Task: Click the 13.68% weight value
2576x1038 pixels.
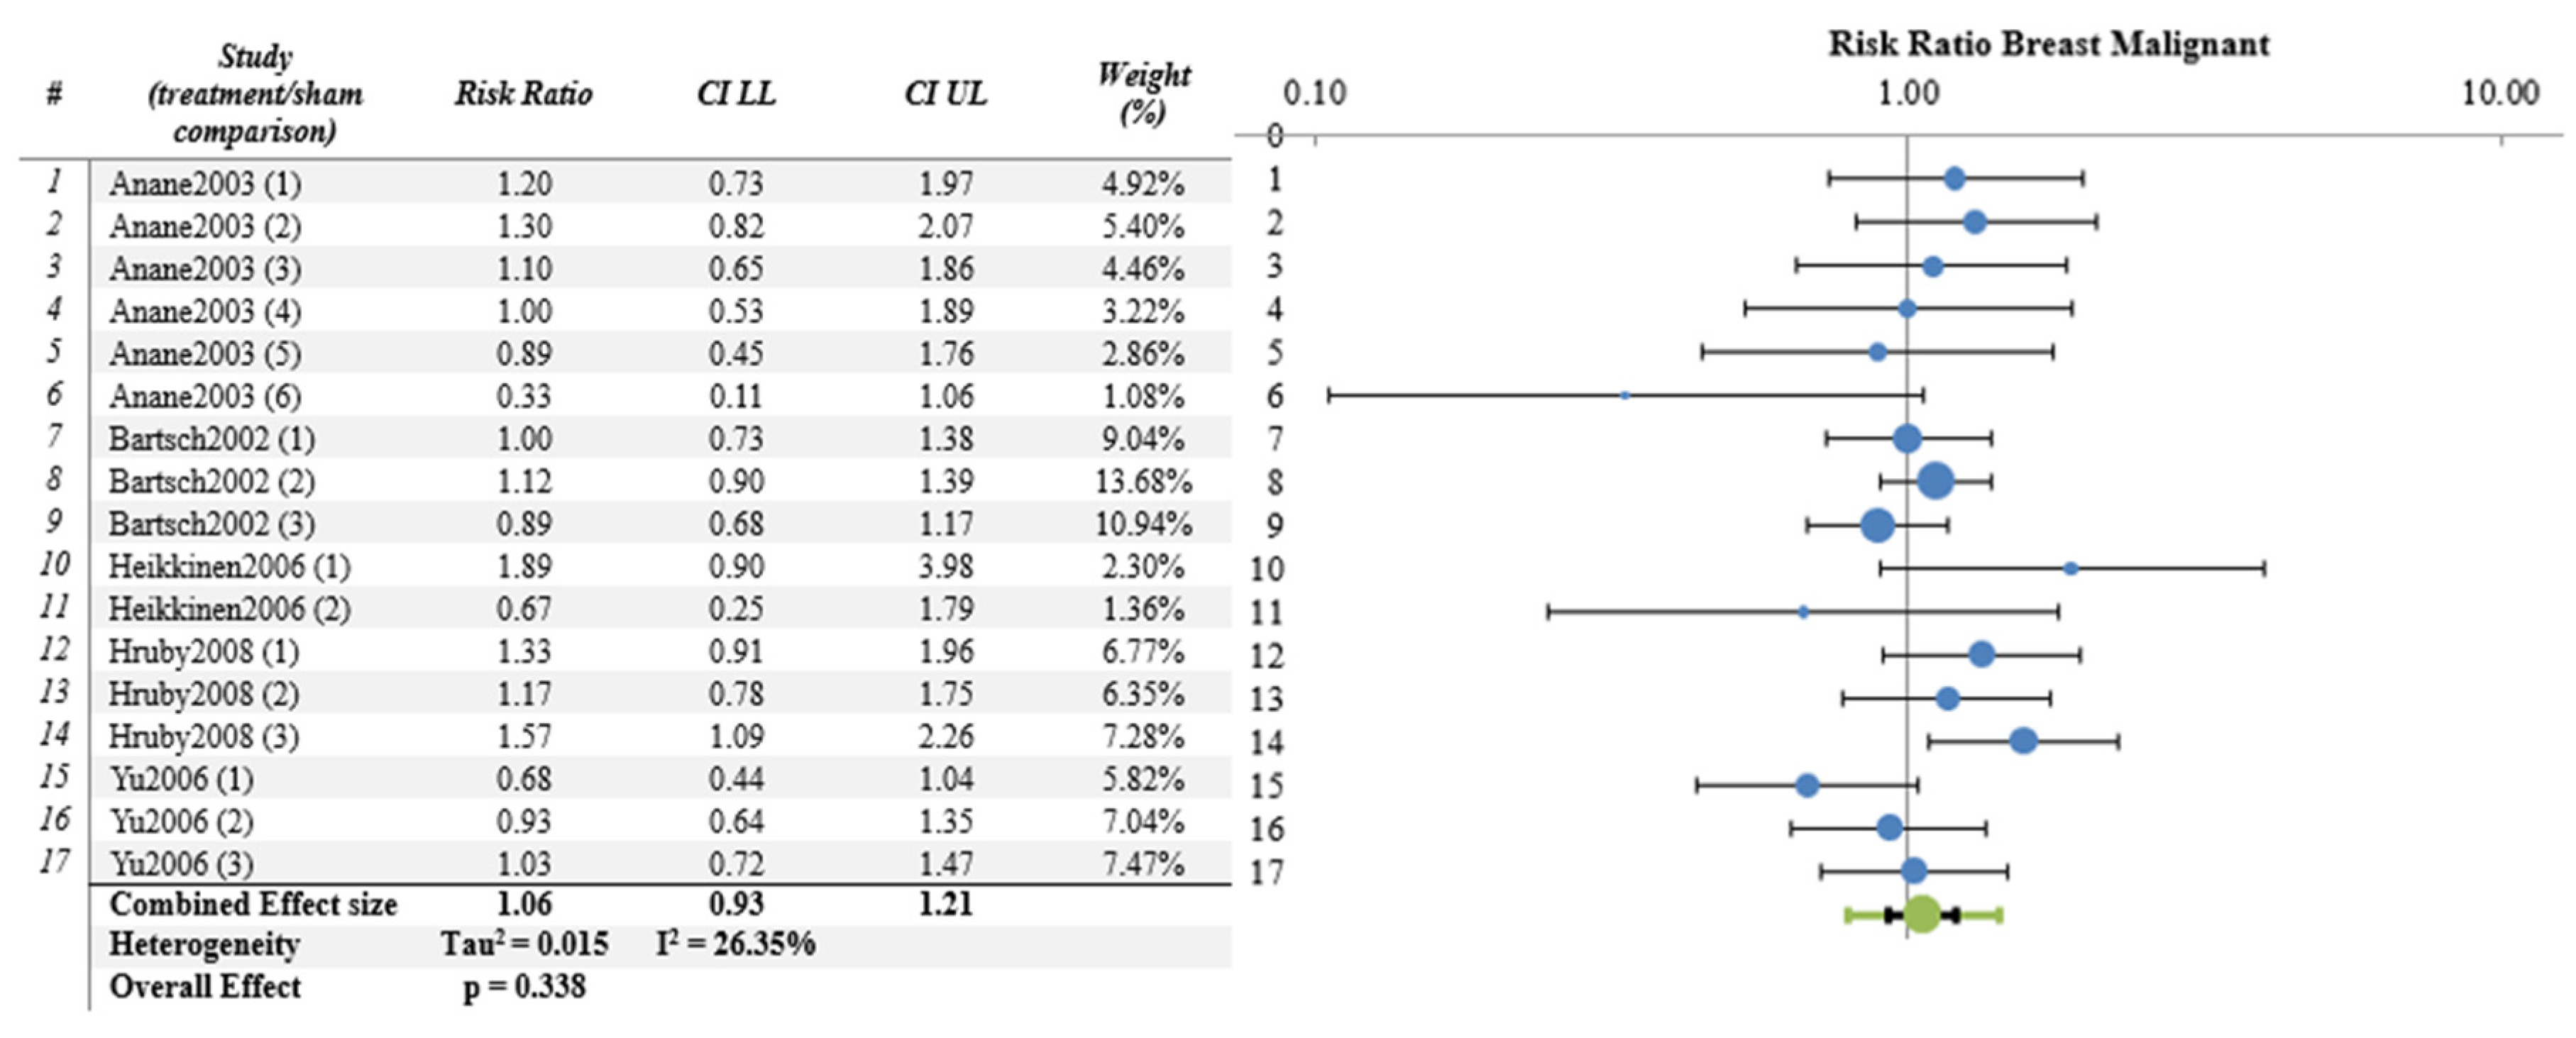Action: tap(1143, 482)
